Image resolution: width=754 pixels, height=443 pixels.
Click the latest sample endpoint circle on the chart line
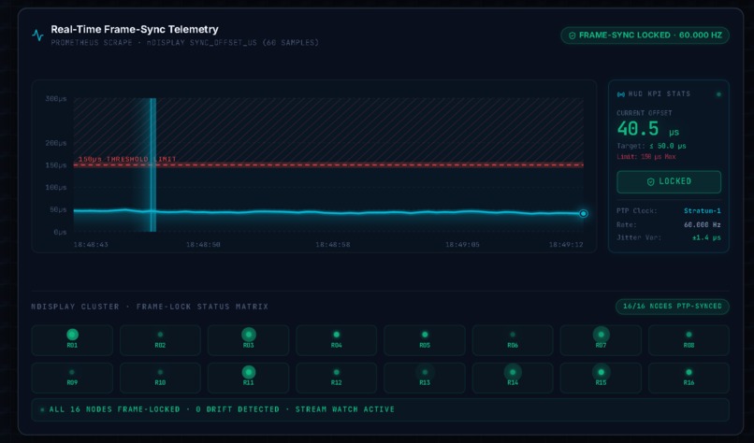click(x=584, y=213)
